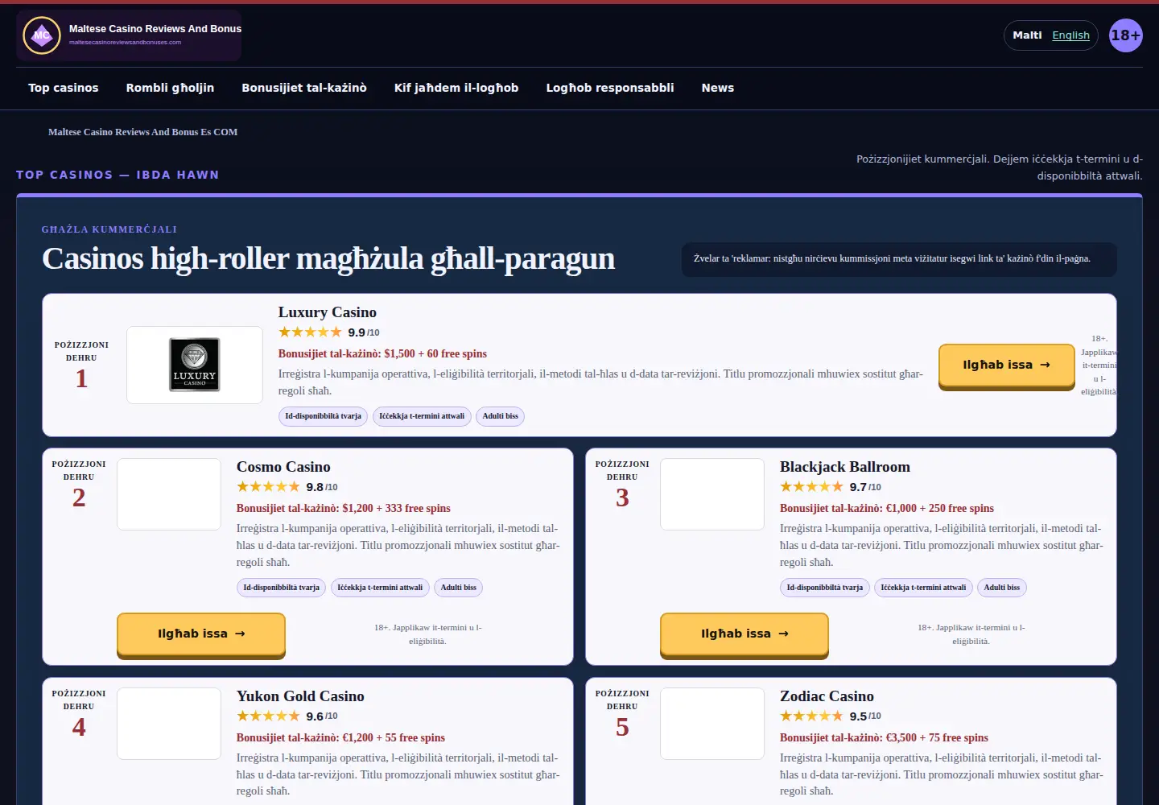
Task: Click Blackjack Ballroom's star rating
Action: (x=811, y=487)
